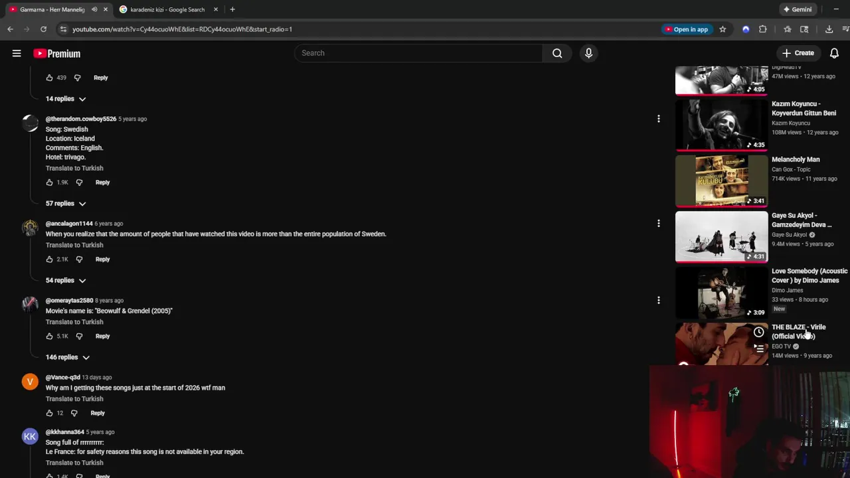Expand the 54 replies thread

(x=66, y=280)
